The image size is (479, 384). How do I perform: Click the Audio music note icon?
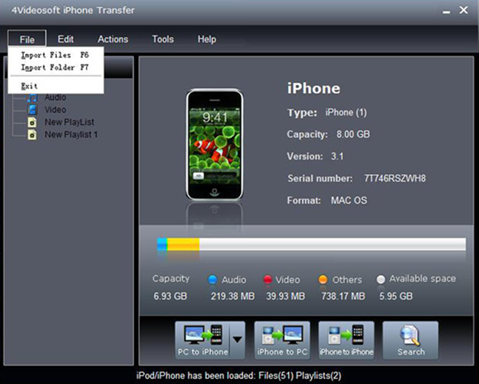pos(32,98)
